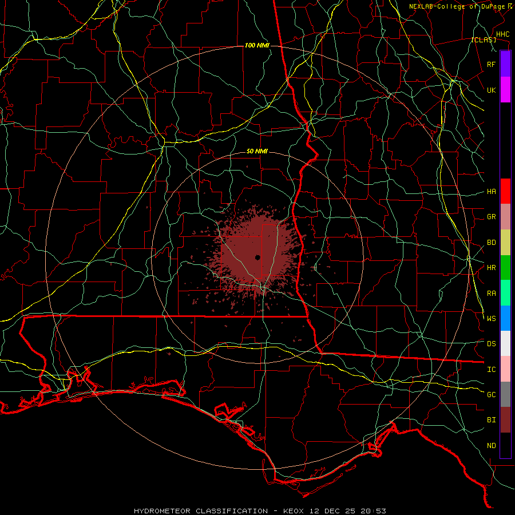Viewport: 515px width, 515px height.
Task: Click the 100 NMI range ring label
Action: (x=257, y=45)
